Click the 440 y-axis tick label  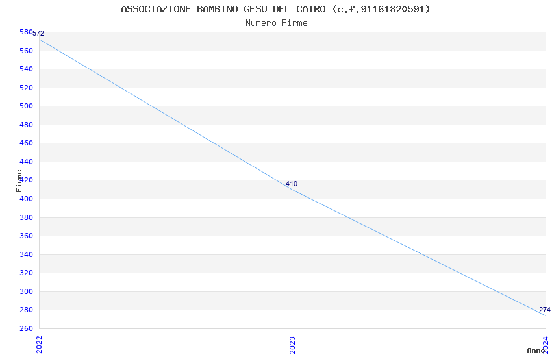tap(26, 162)
